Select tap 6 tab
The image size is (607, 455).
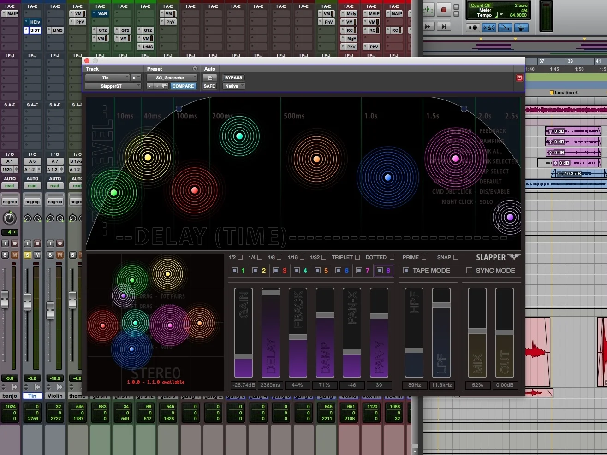click(342, 271)
